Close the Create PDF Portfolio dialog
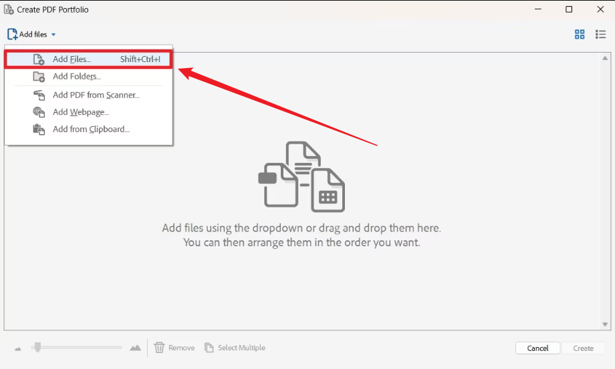Screen dimensions: 615x369 [x=600, y=9]
